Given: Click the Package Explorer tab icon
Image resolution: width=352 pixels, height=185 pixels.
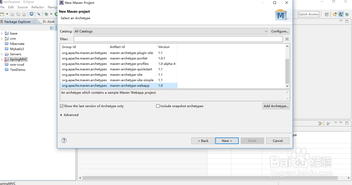Looking at the screenshot, I should click(1, 21).
